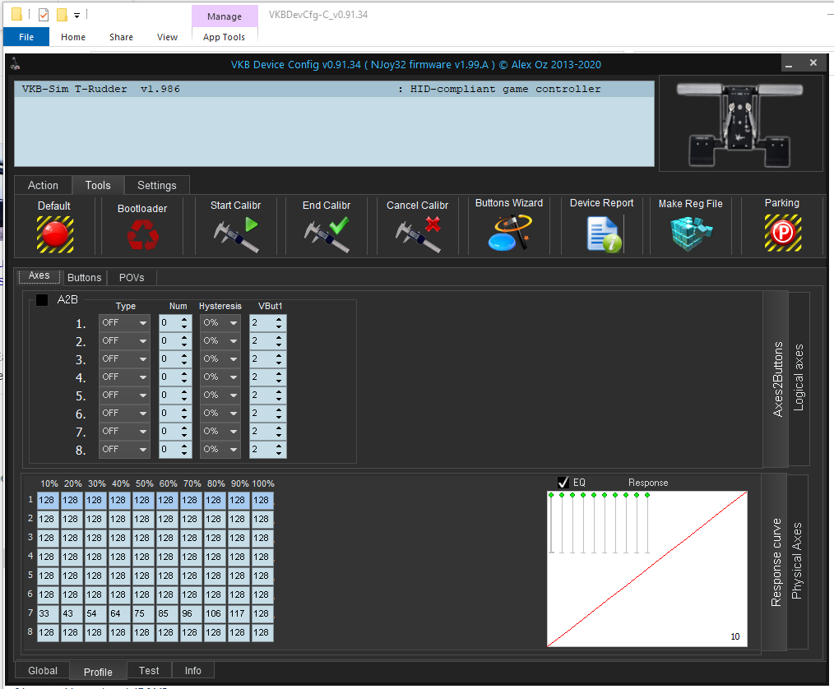Screen dimensions: 834x689
Task: Select the Response curve vertical tab
Action: coord(776,562)
